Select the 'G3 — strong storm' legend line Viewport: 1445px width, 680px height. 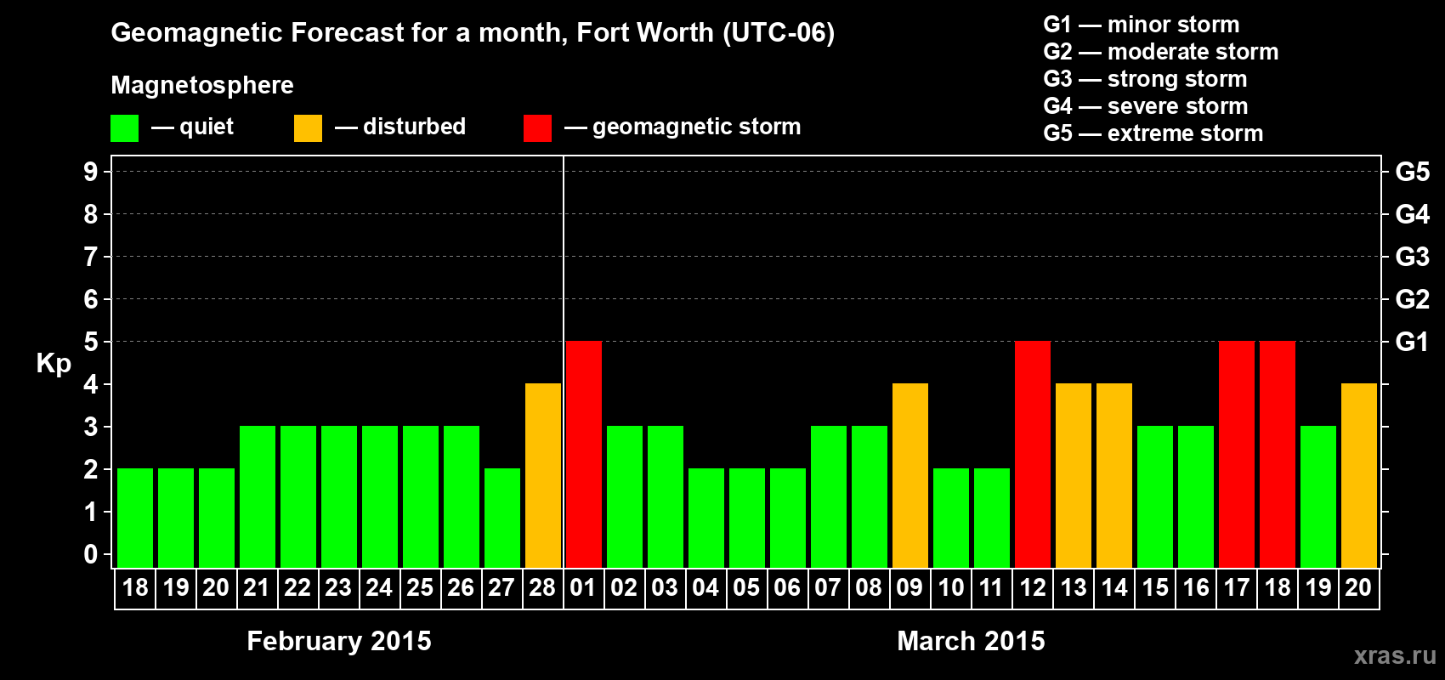[x=1145, y=79]
